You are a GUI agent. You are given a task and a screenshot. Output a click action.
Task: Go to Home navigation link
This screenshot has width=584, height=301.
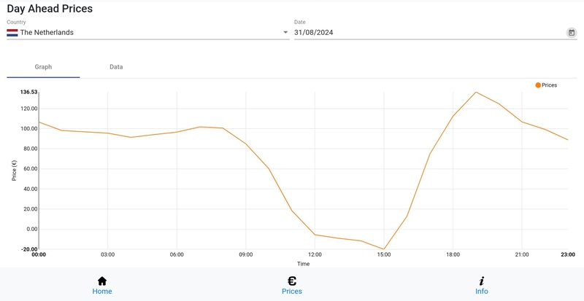coord(102,292)
